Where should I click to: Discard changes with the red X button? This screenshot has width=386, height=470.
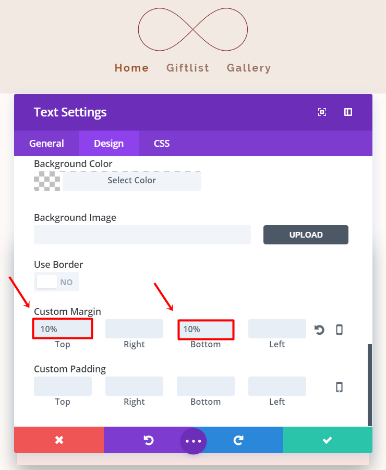pyautogui.click(x=59, y=440)
